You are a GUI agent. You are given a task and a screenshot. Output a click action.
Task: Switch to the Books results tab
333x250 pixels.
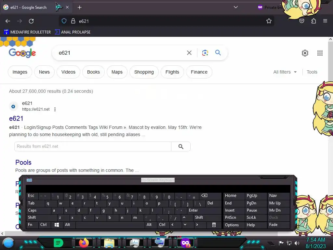point(93,72)
